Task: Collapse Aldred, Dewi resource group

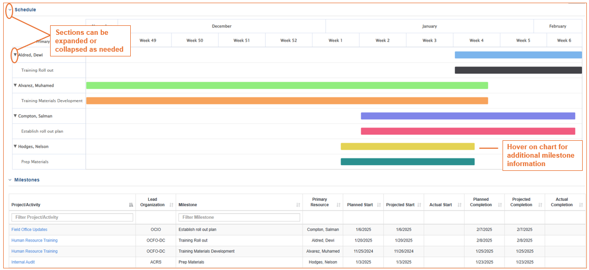Action: (15, 55)
